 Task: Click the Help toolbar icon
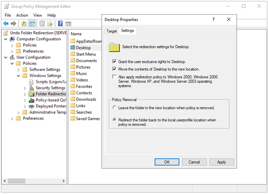[60, 23]
